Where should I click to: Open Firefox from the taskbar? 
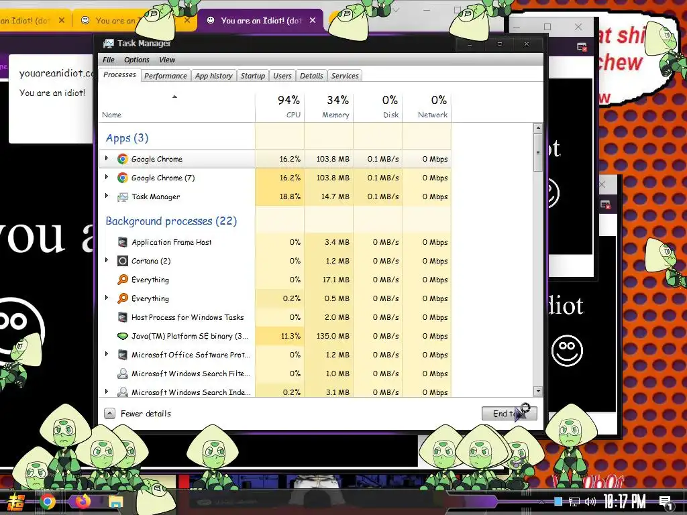(83, 501)
